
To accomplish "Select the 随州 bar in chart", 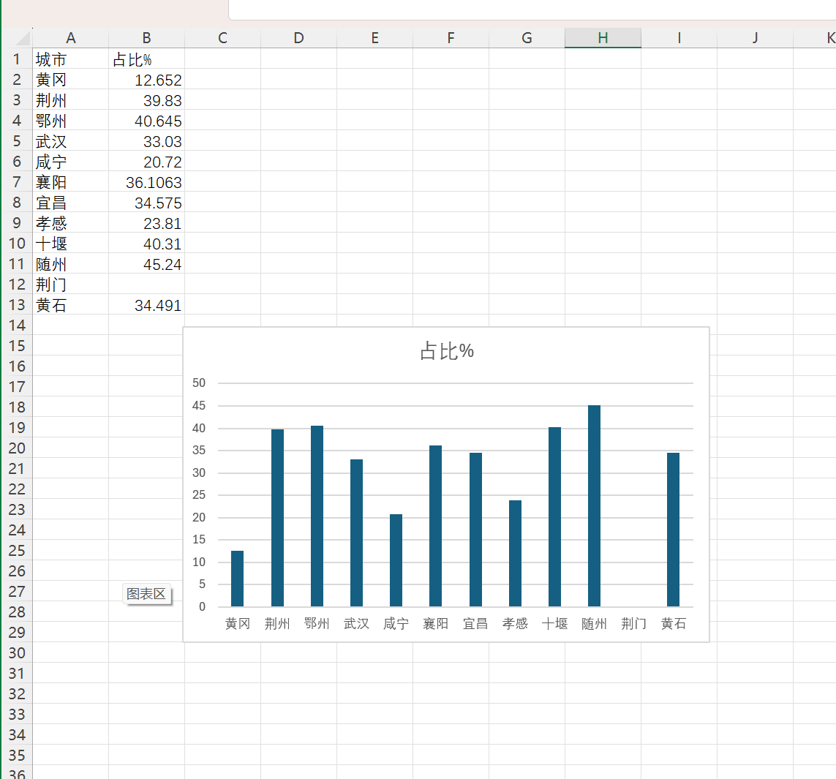I will [594, 506].
